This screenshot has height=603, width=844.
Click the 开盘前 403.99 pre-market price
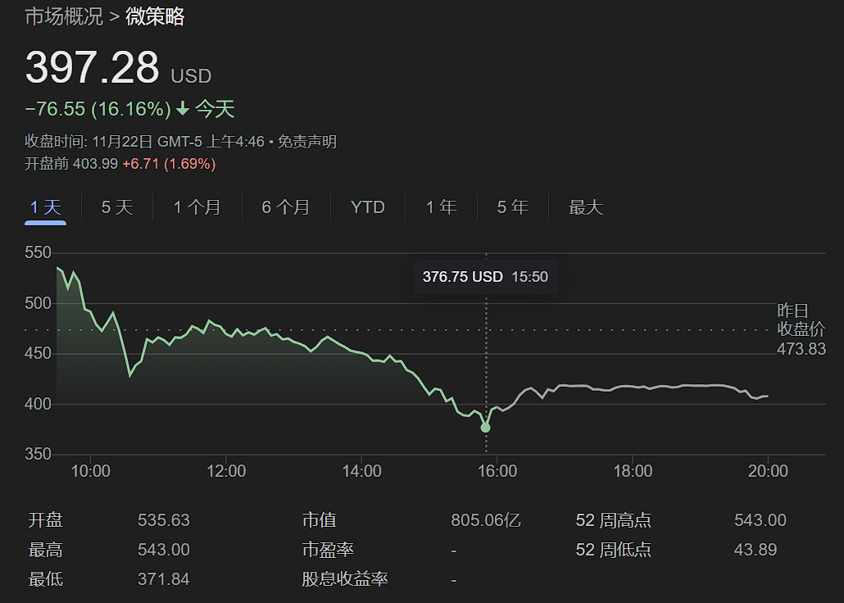(x=71, y=164)
